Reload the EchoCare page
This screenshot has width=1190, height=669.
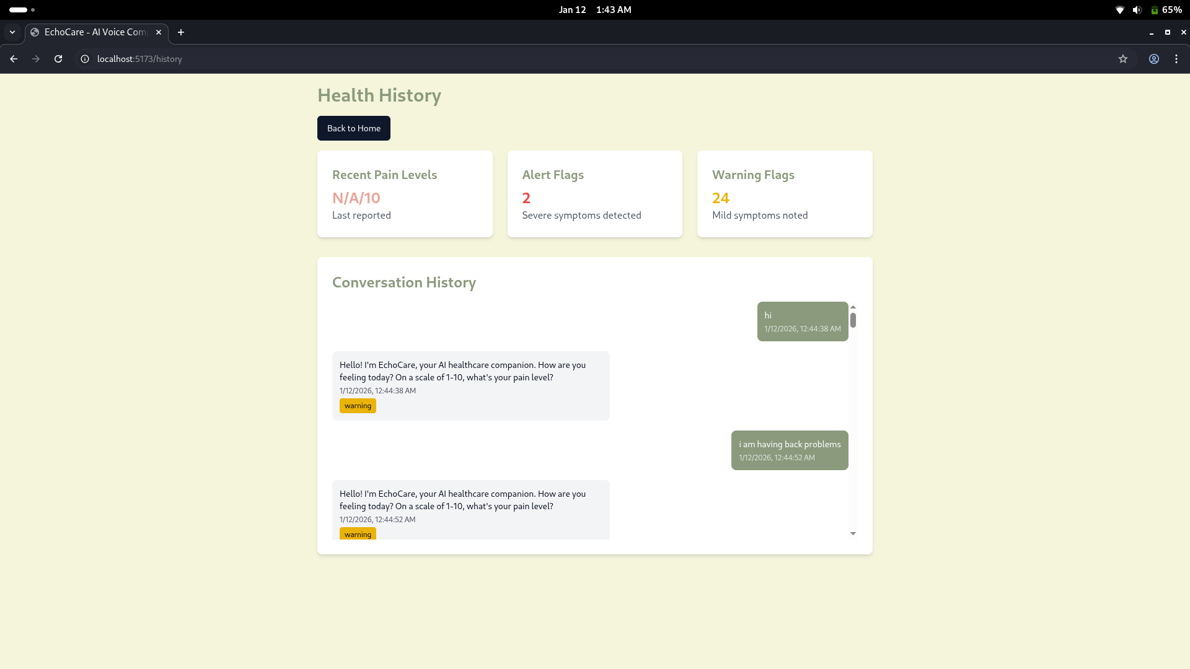click(x=58, y=59)
